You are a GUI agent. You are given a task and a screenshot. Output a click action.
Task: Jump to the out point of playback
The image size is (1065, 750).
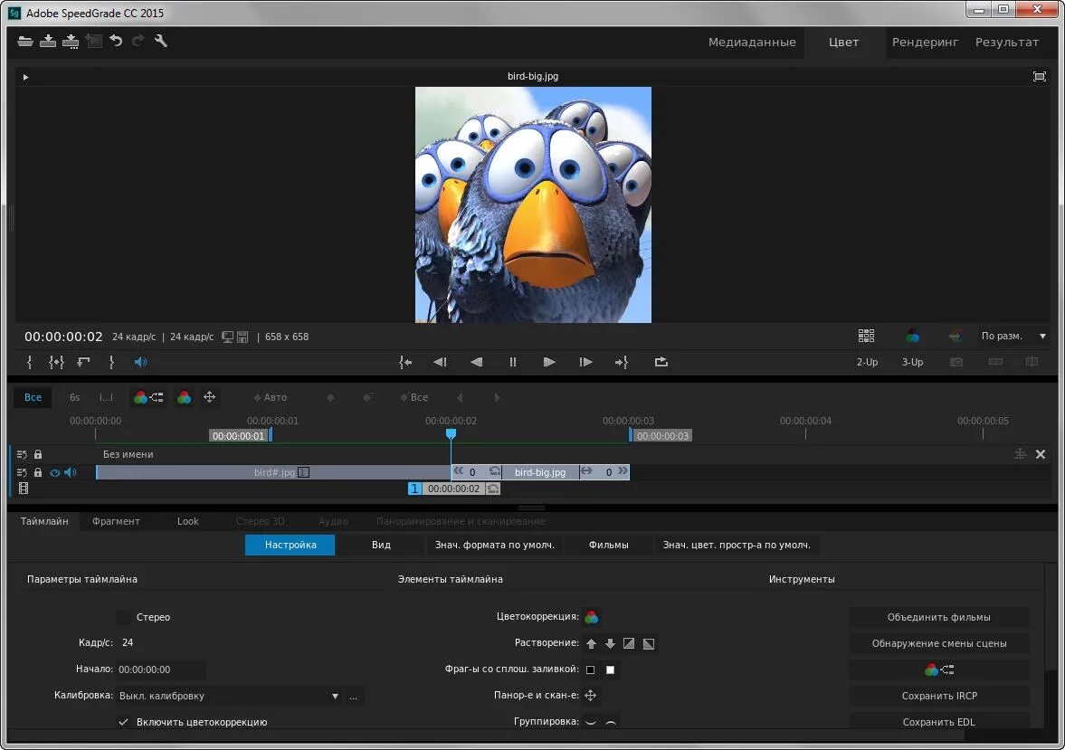coord(622,362)
